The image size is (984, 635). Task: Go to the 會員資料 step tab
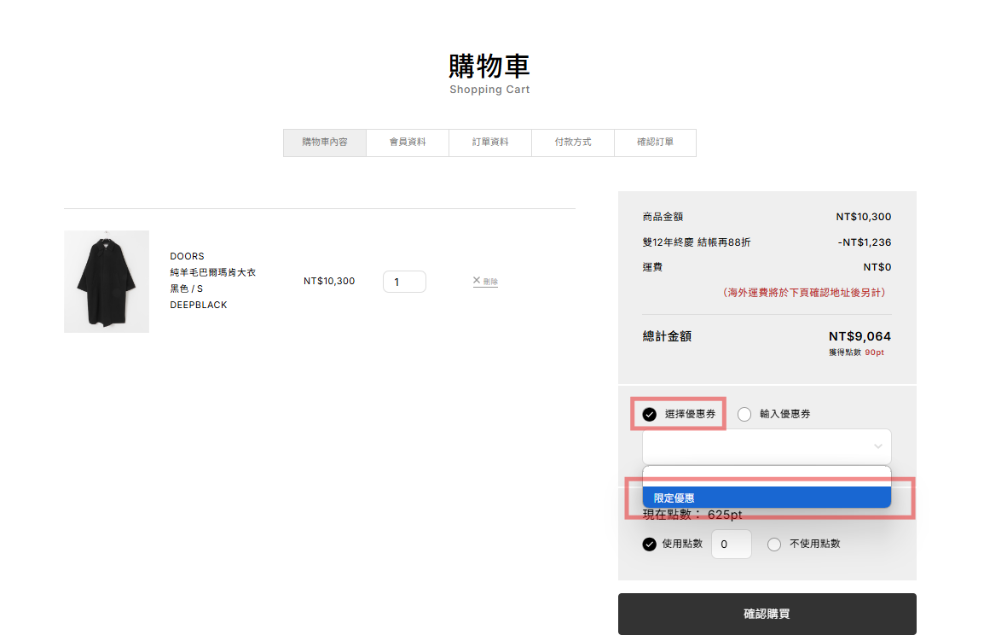pos(408,143)
